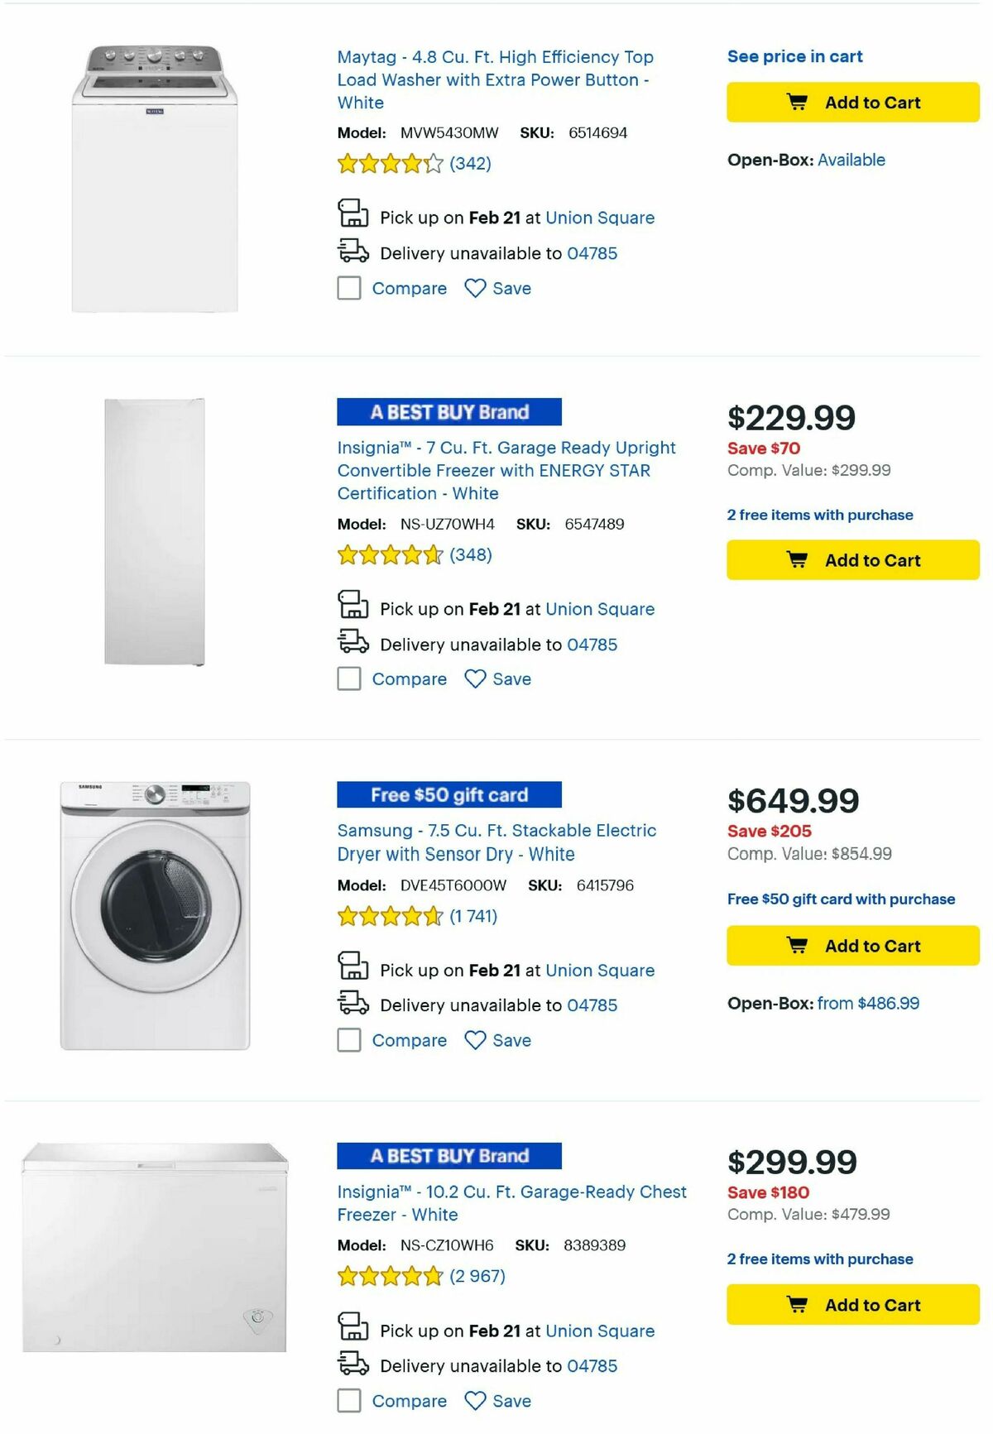Check Compare for the Samsung dryer
The height and width of the screenshot is (1434, 993).
tap(348, 1040)
